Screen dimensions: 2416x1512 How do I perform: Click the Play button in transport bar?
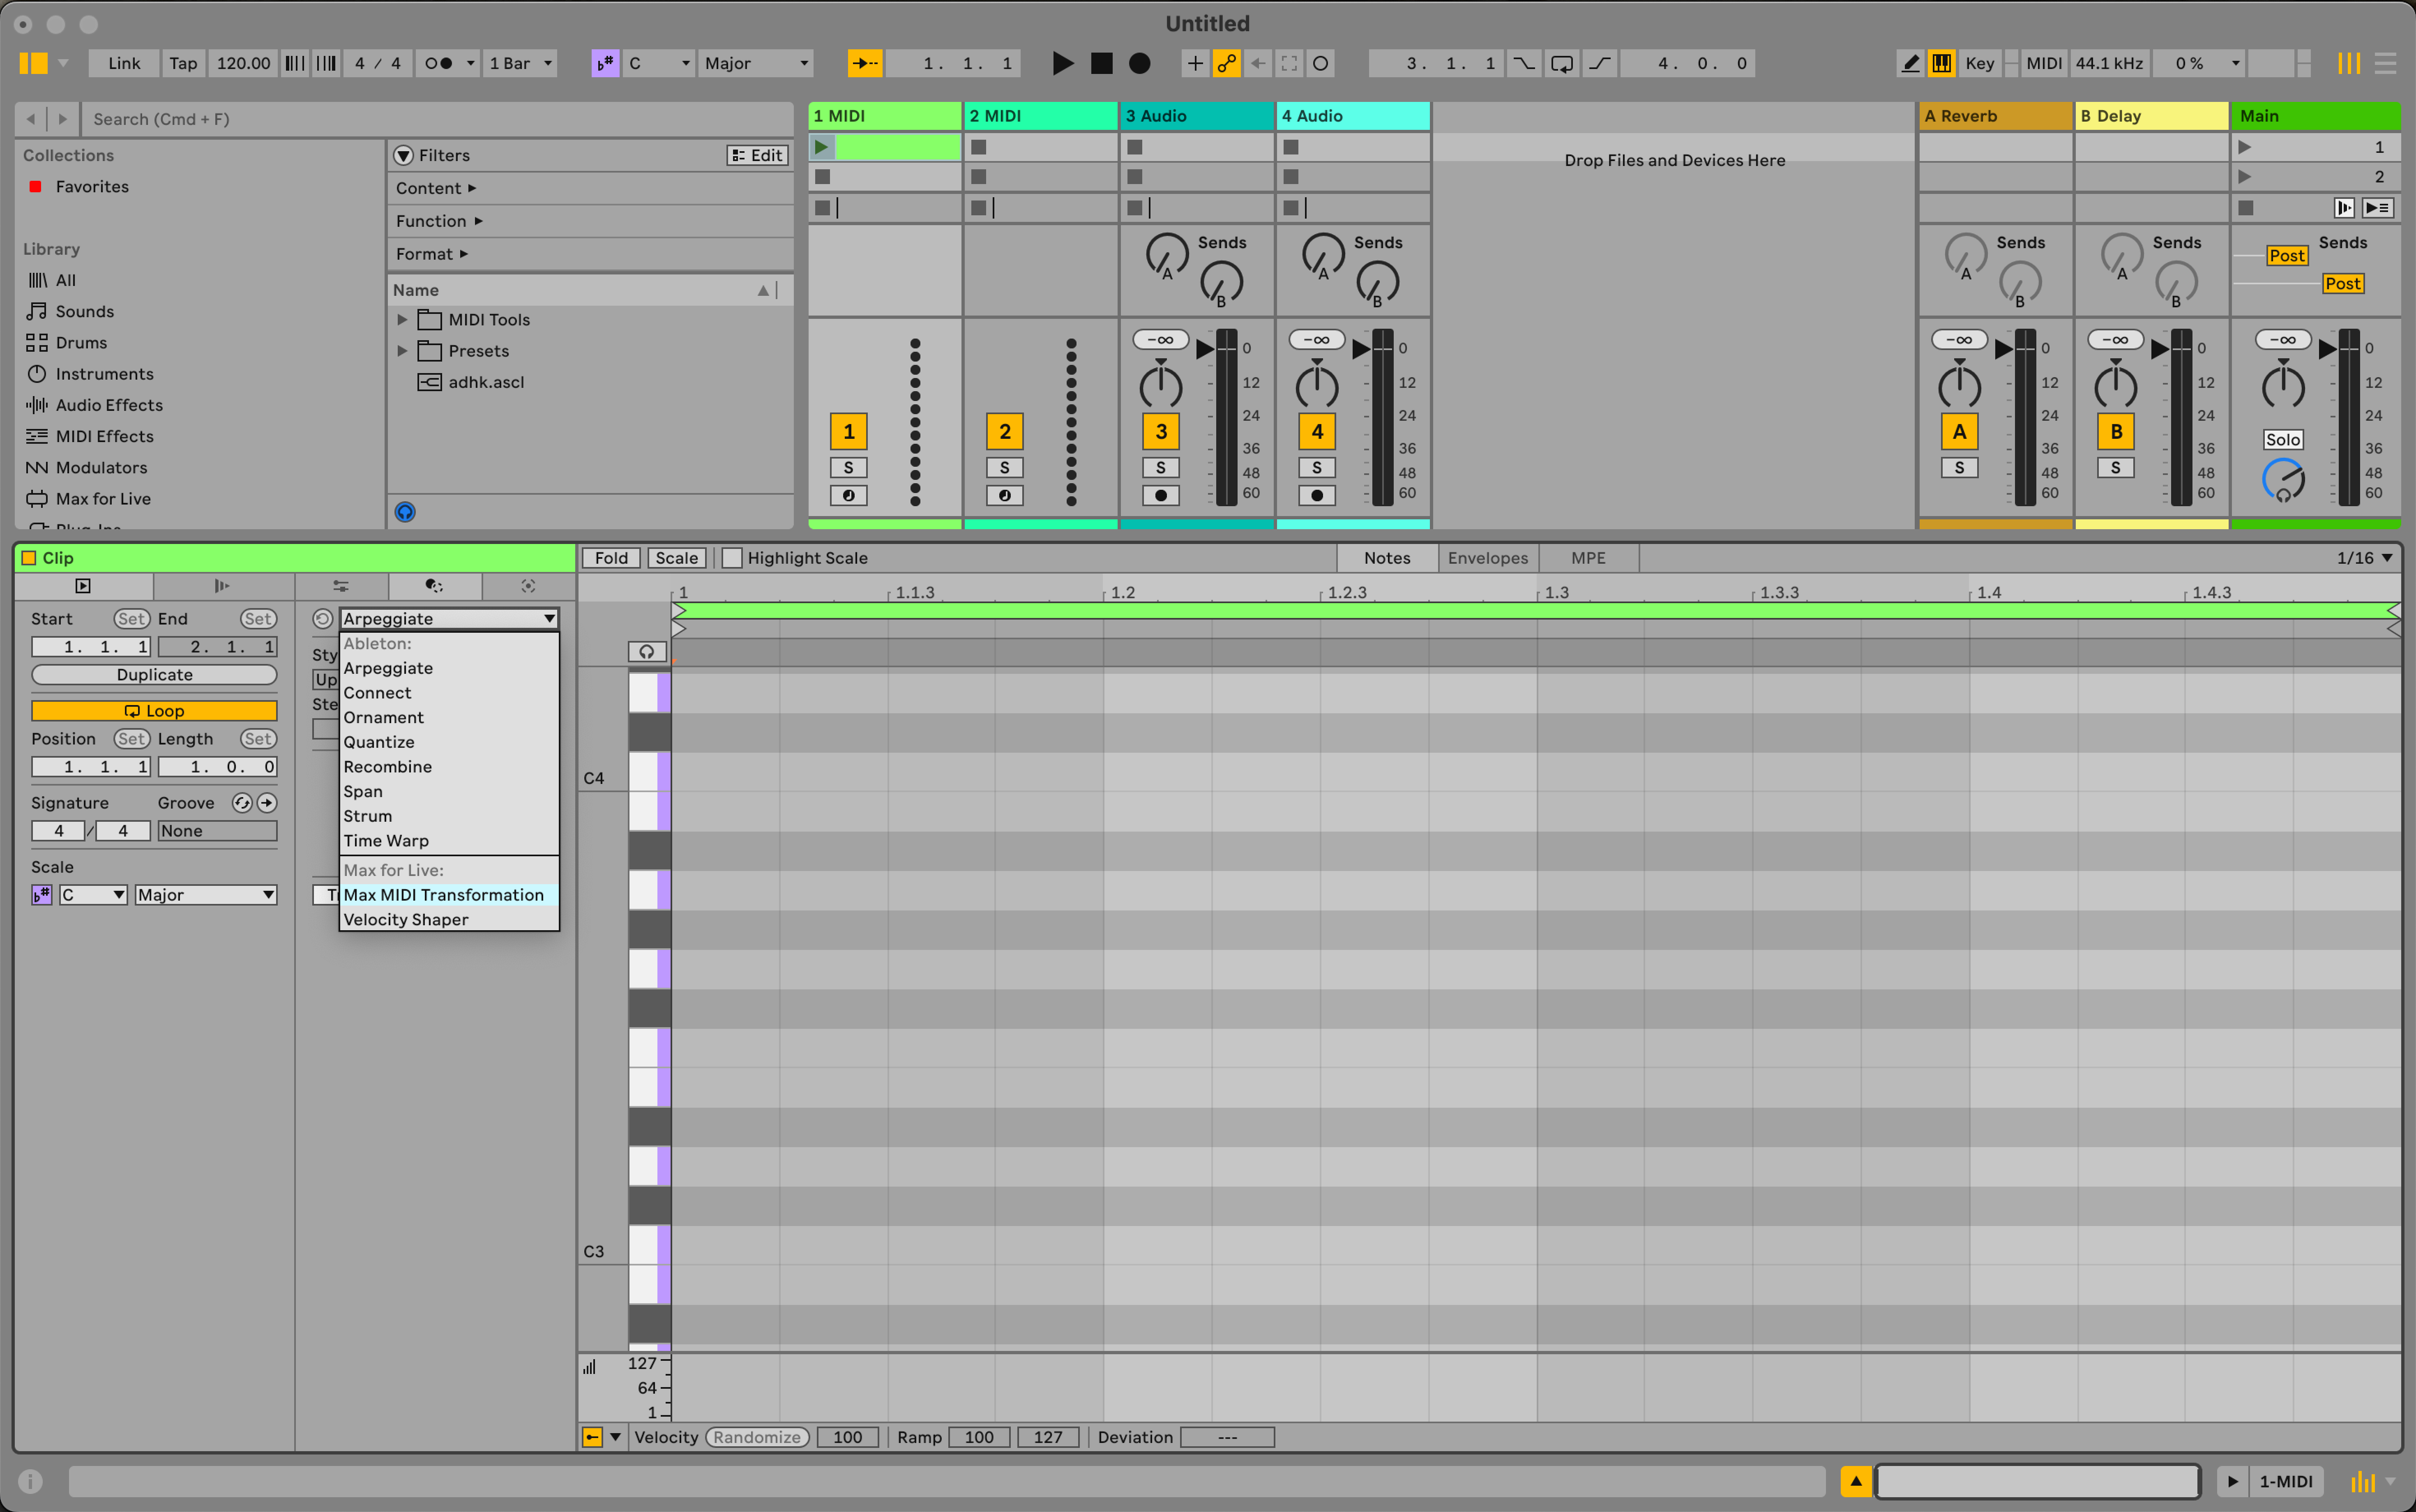coord(1062,63)
